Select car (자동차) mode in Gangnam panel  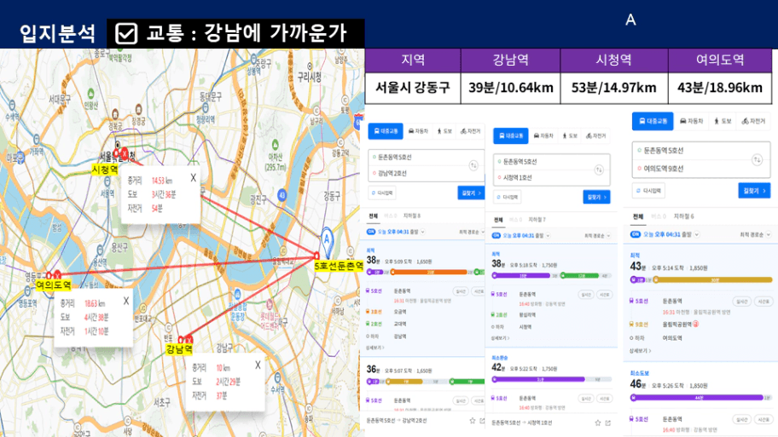418,131
